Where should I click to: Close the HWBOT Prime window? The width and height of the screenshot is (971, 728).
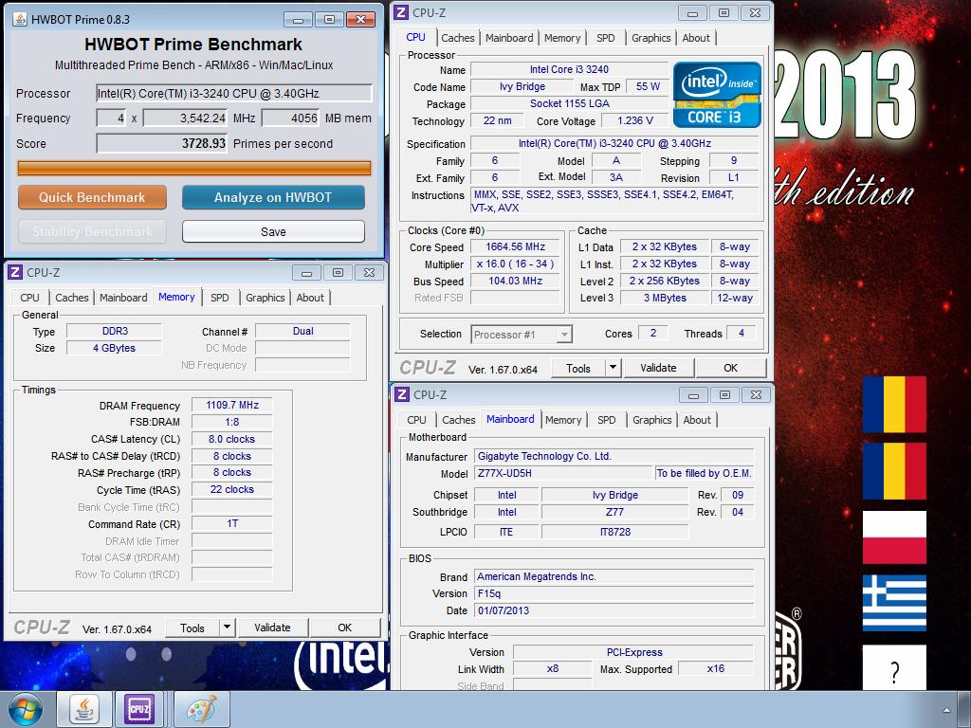(360, 20)
